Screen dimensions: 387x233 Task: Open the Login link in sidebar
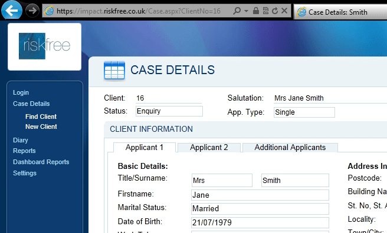click(21, 92)
